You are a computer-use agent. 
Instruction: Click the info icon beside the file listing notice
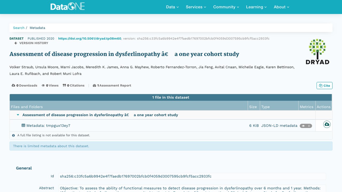[x=13, y=135]
